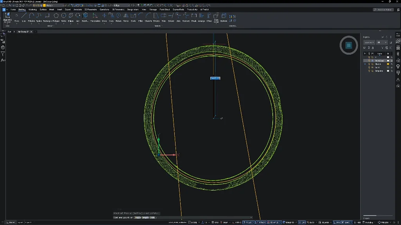The height and width of the screenshot is (225, 401).
Task: Open the attachments paperclip panel icon
Action: click(x=398, y=54)
